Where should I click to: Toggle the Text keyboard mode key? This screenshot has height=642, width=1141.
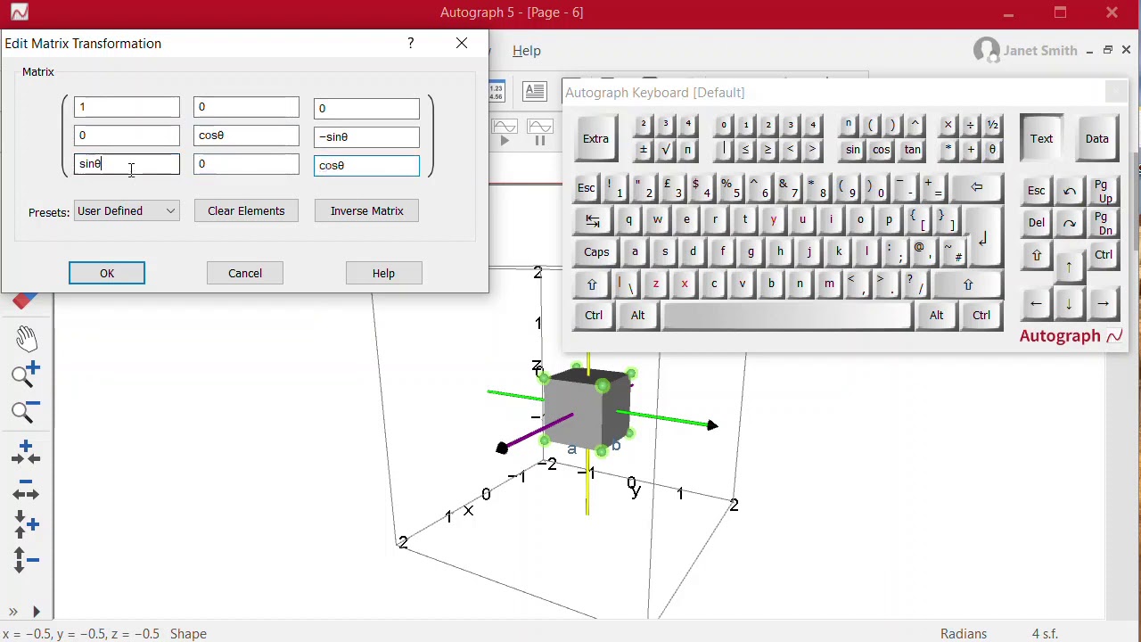click(x=1041, y=139)
